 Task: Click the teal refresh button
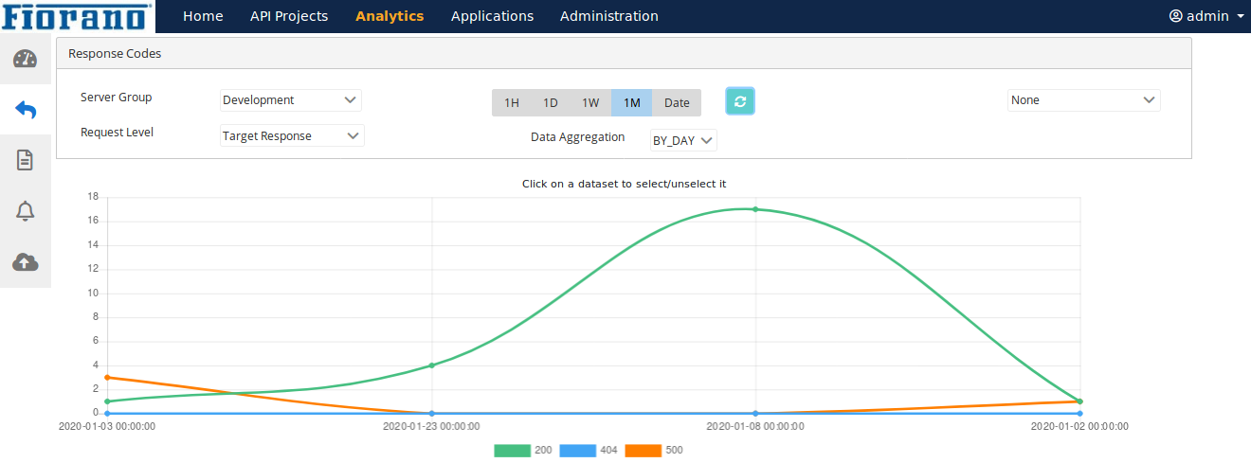[x=740, y=101]
